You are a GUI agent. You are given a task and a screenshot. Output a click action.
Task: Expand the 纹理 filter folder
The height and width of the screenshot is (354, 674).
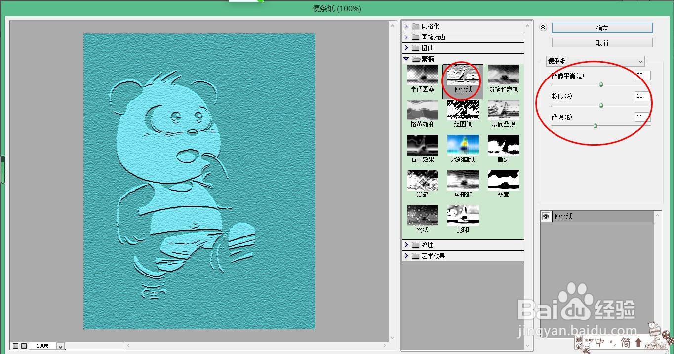(406, 245)
